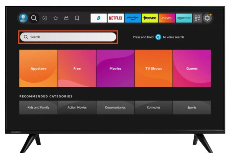Image resolution: width=230 pixels, height=157 pixels.
Task: Go to the Home icon
Action: 55,18
